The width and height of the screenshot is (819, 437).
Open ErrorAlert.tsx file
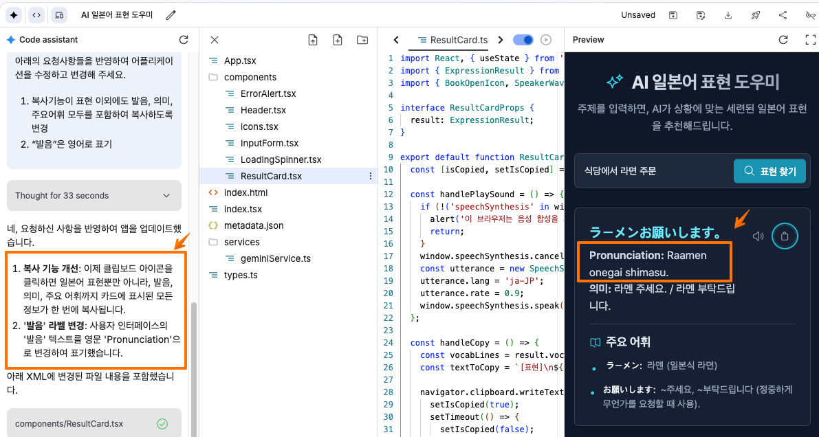tap(268, 94)
